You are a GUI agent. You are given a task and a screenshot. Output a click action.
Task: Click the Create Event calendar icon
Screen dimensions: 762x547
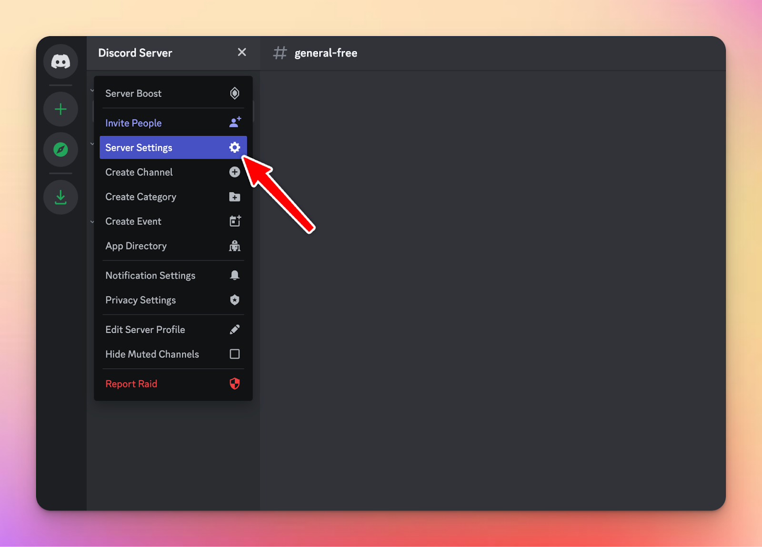[235, 221]
